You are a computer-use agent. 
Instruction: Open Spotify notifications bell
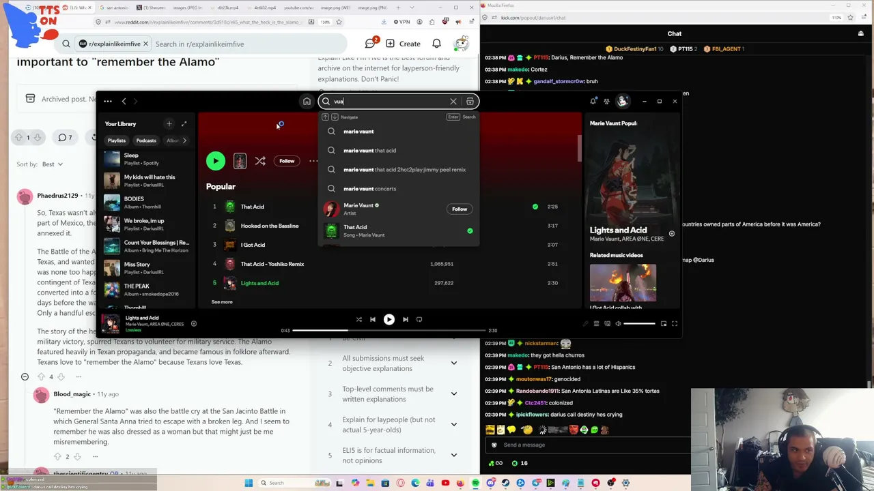pyautogui.click(x=593, y=102)
